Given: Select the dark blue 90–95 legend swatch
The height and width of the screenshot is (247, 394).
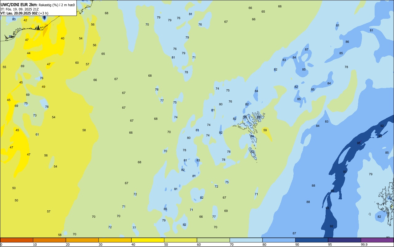Looking at the screenshot, I should (312, 240).
